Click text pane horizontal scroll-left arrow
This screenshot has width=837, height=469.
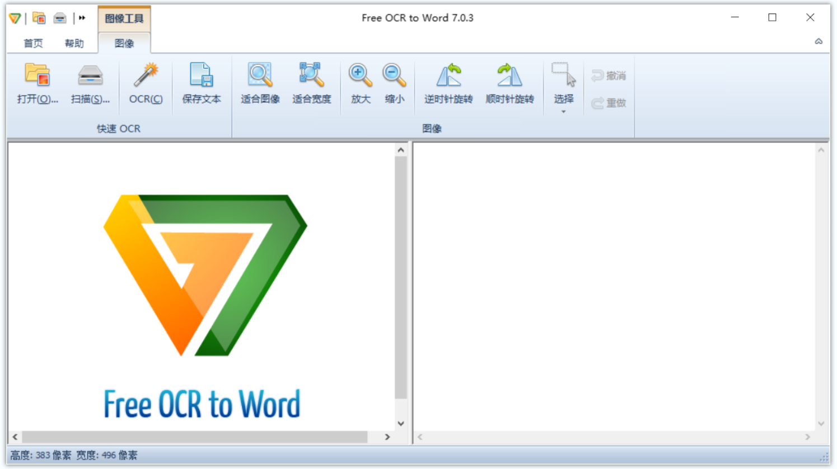pyautogui.click(x=420, y=437)
